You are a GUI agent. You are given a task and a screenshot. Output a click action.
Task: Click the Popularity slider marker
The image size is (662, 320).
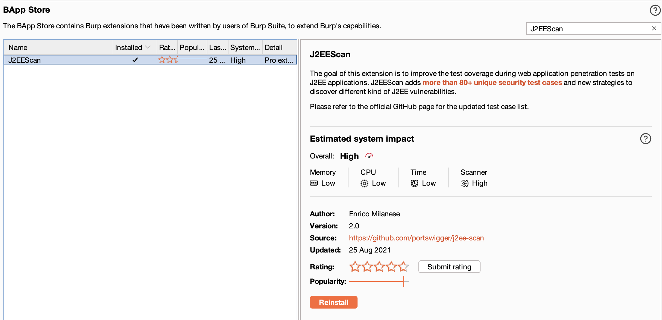tap(403, 281)
